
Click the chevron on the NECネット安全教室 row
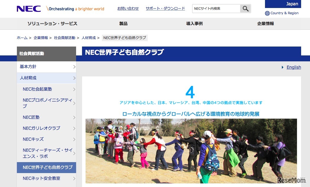[74, 178]
